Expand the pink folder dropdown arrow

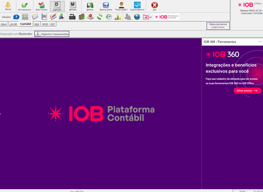(150, 17)
